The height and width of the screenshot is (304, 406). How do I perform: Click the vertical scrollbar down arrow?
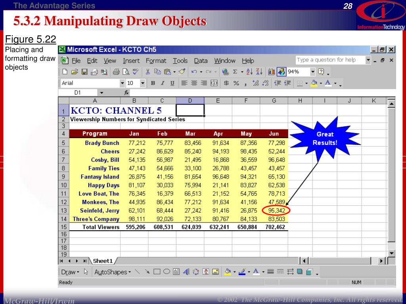click(x=391, y=253)
